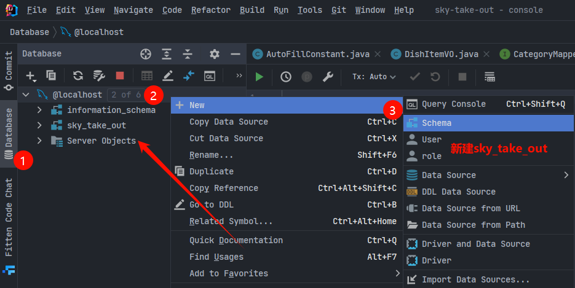Expand the information_schema node
The height and width of the screenshot is (288, 575).
click(x=39, y=110)
